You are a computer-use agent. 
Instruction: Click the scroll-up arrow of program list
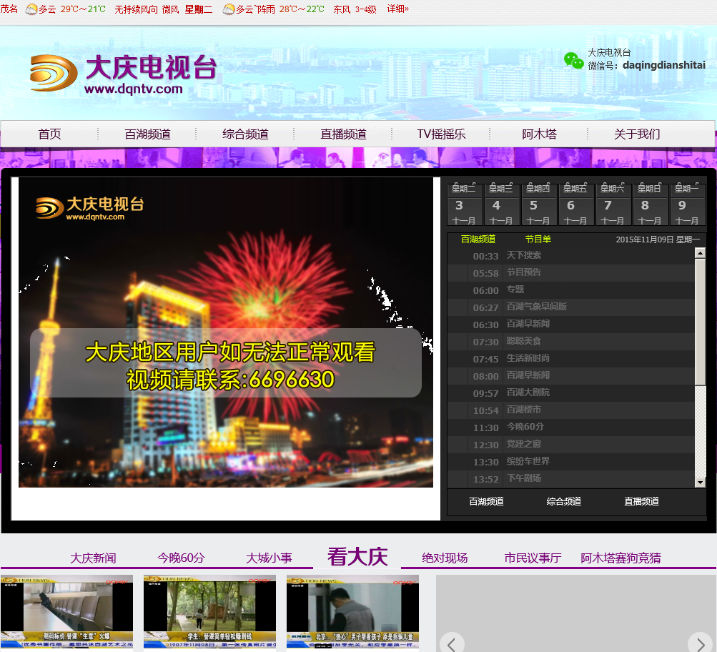coord(700,253)
